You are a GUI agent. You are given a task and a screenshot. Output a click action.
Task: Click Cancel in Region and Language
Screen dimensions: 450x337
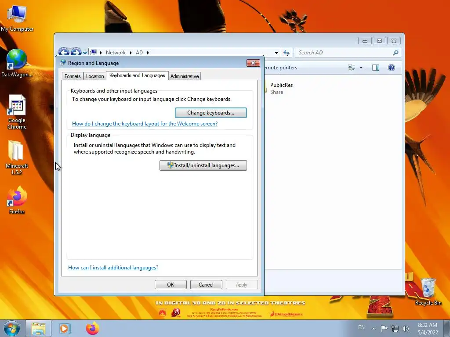[x=206, y=284]
